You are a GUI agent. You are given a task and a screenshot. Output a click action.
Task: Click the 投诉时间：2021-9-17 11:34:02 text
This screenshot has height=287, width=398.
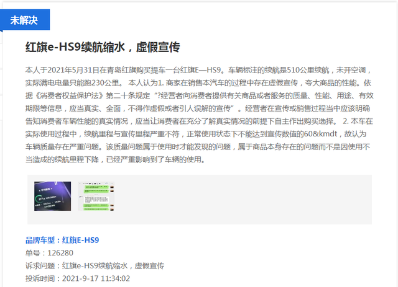coord(78,278)
